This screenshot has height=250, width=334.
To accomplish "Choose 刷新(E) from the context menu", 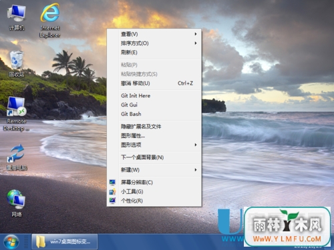I will click(154, 52).
